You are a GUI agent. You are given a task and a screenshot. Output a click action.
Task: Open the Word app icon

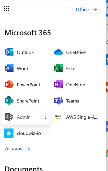click(9, 68)
